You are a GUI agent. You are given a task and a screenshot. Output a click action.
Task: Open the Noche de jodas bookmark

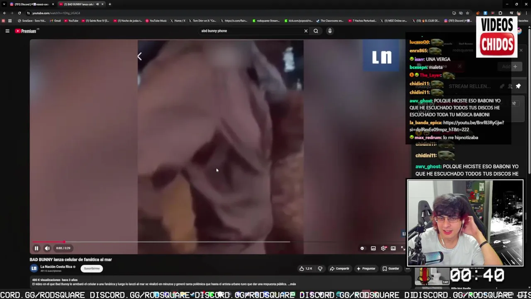click(128, 21)
